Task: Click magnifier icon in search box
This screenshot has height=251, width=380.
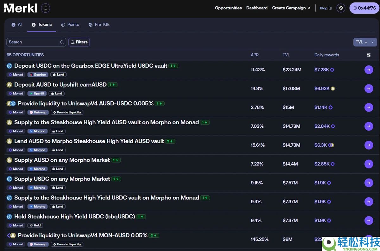Action: pyautogui.click(x=62, y=42)
